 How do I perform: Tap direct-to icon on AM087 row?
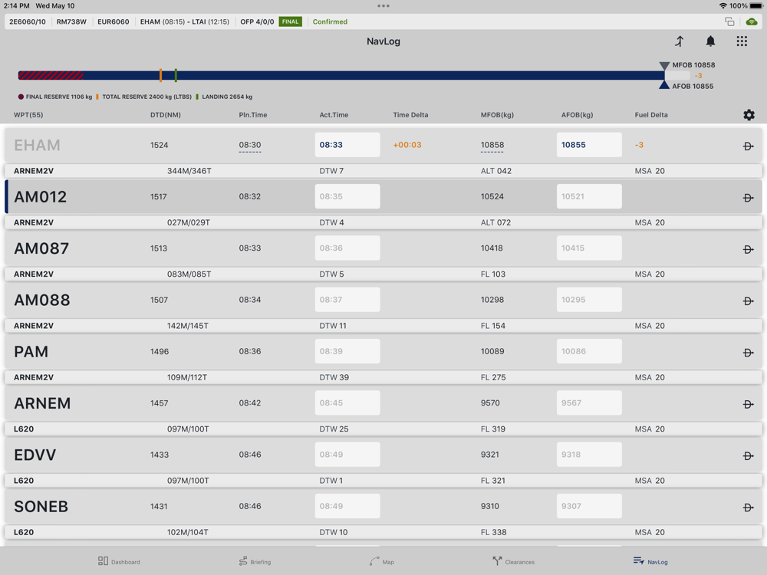coord(748,249)
